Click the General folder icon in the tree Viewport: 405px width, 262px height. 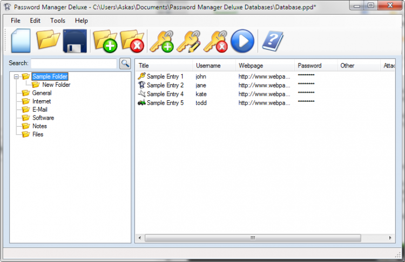coord(26,93)
